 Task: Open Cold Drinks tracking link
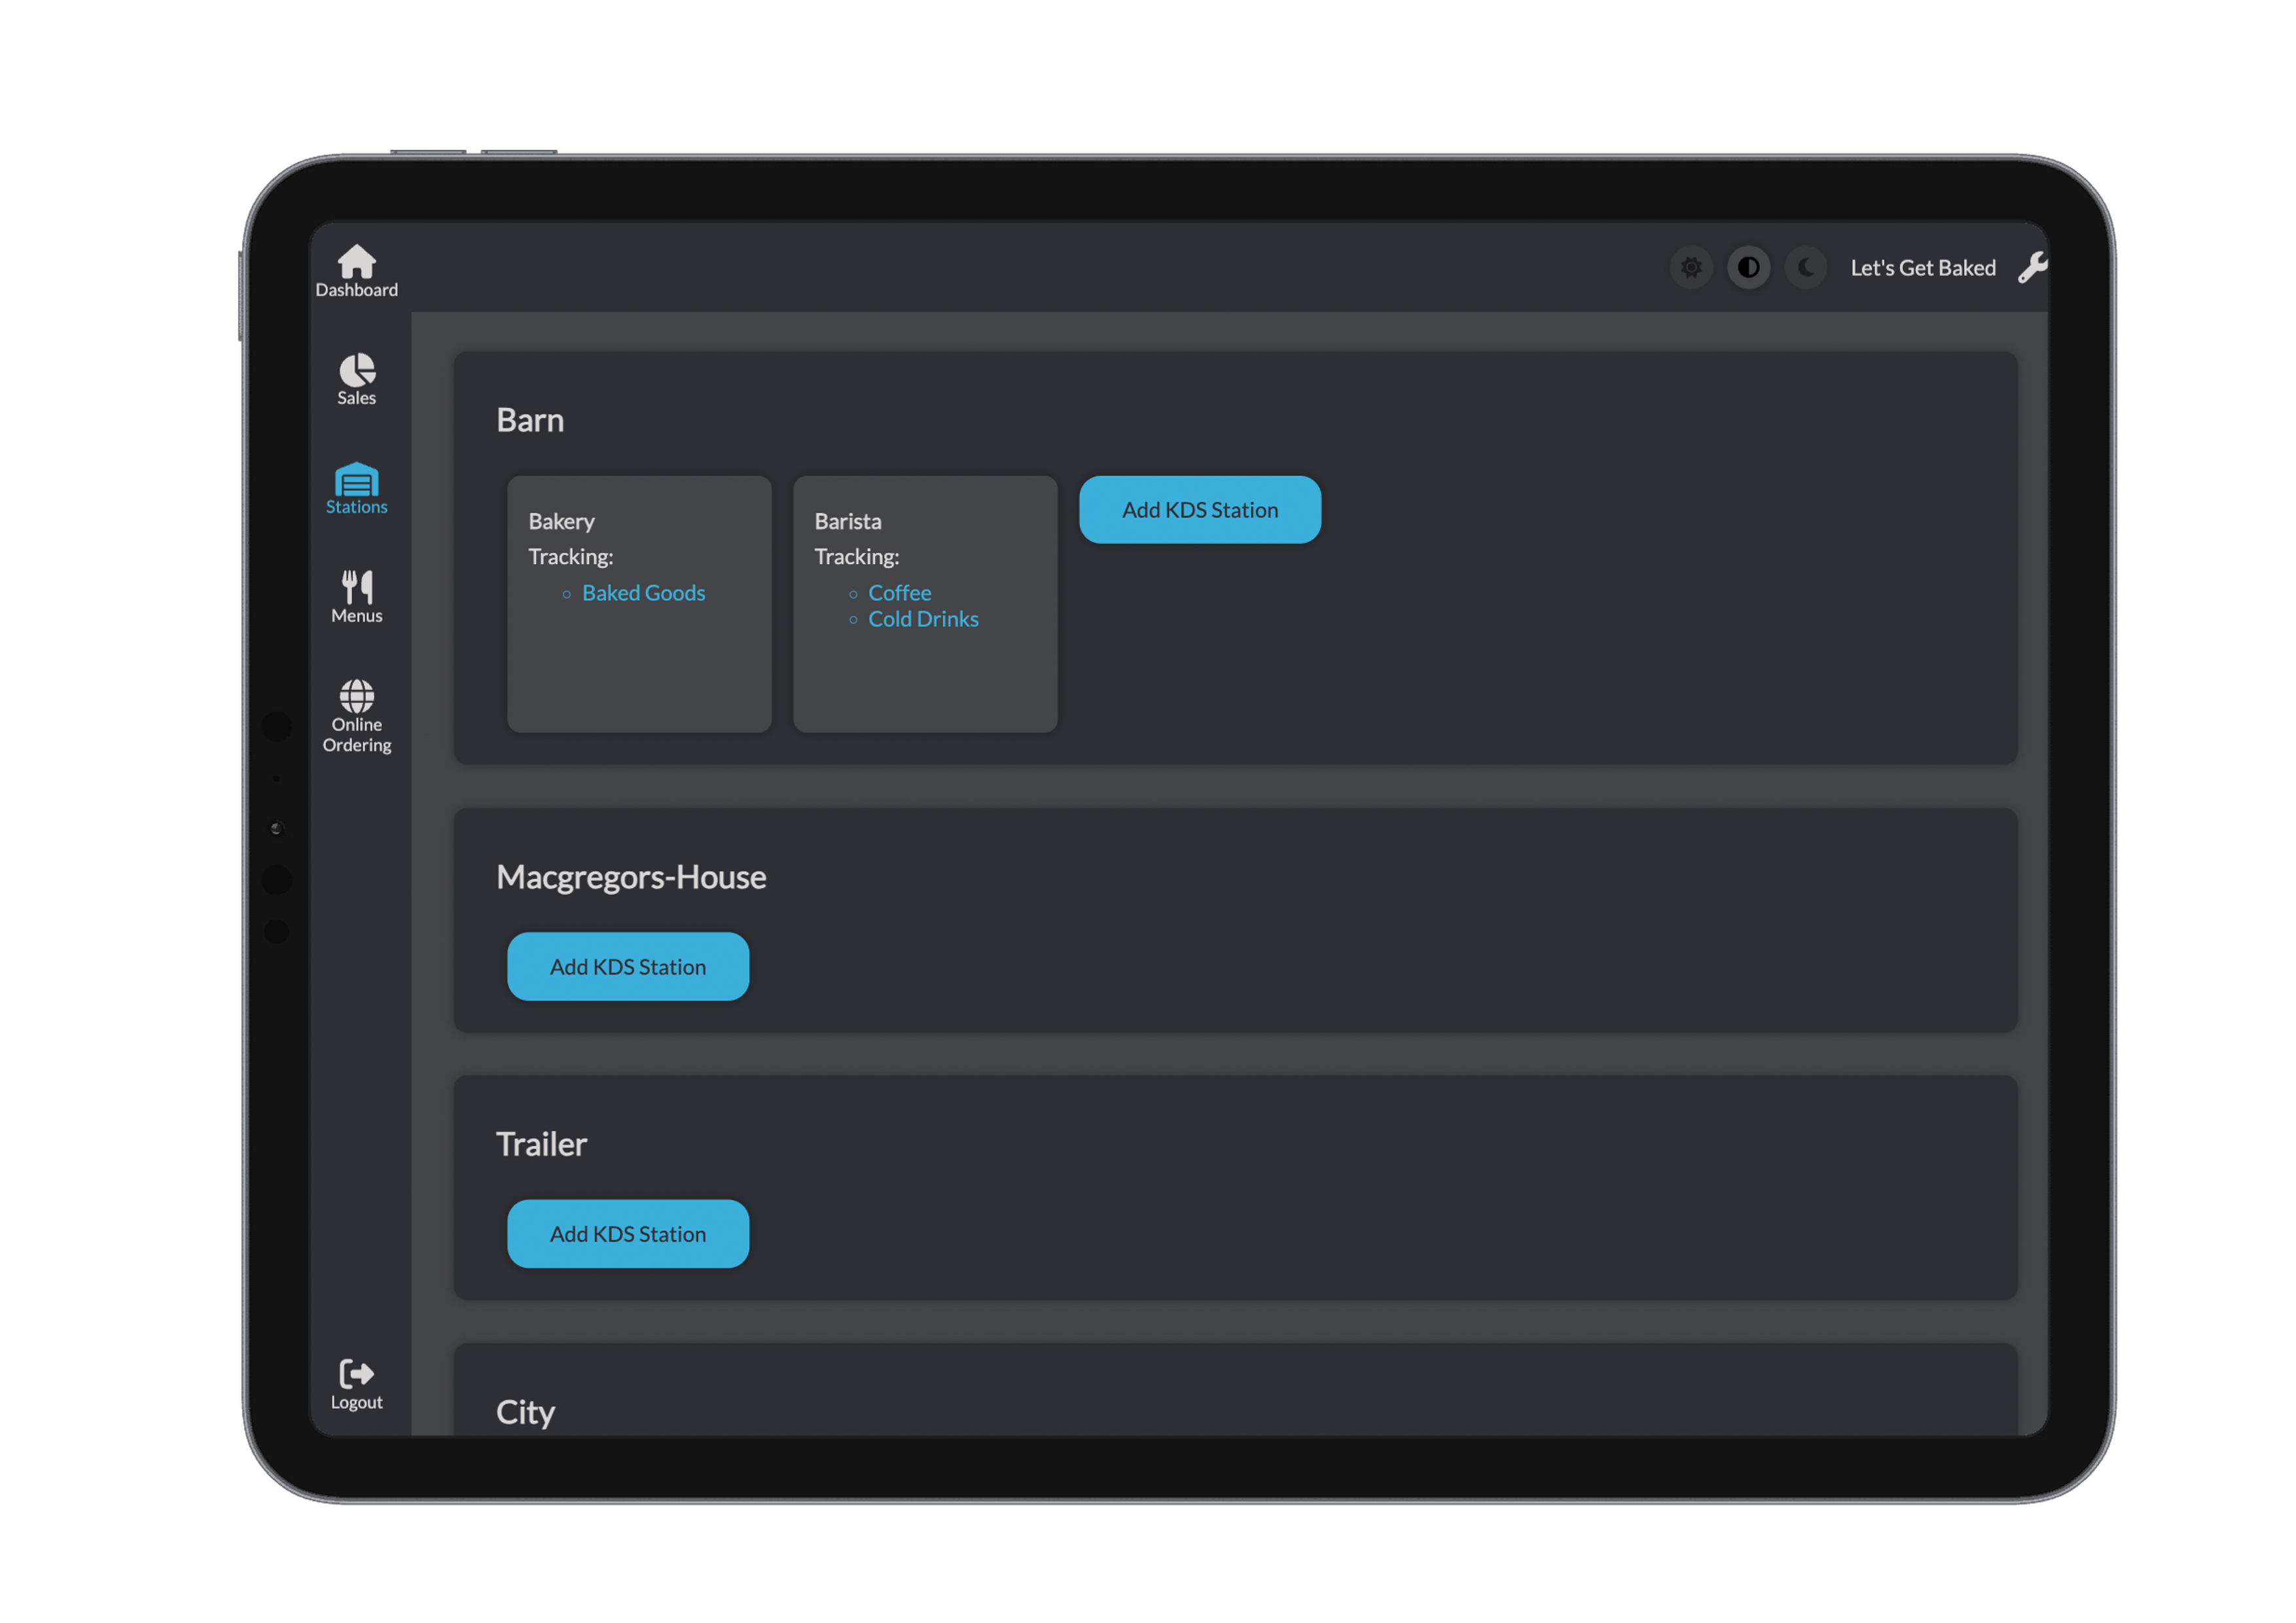(923, 618)
